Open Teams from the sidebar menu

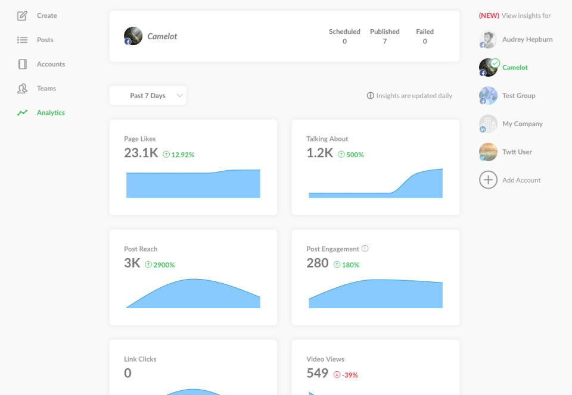pyautogui.click(x=46, y=89)
